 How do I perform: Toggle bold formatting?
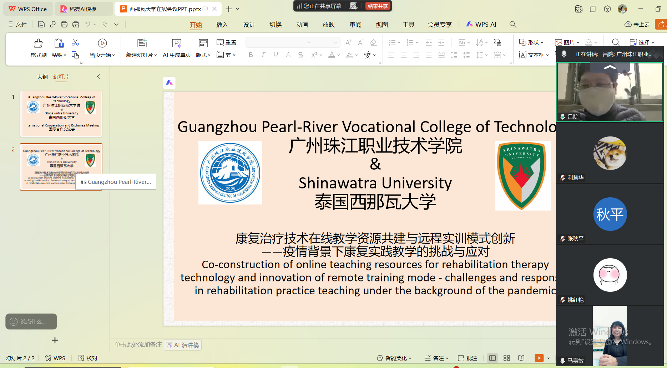[251, 55]
